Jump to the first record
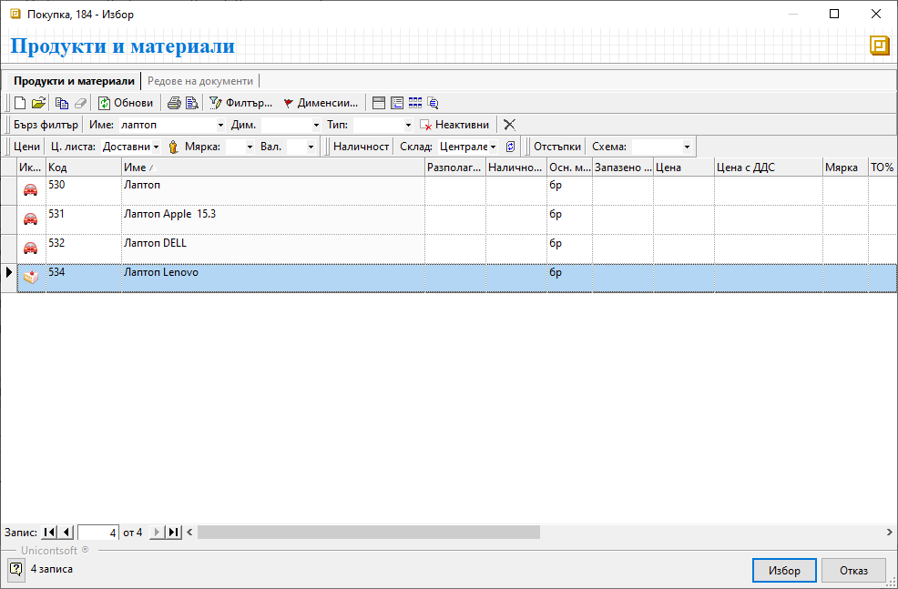 pos(49,533)
